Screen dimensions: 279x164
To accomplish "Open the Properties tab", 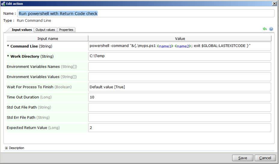I will [66, 30].
